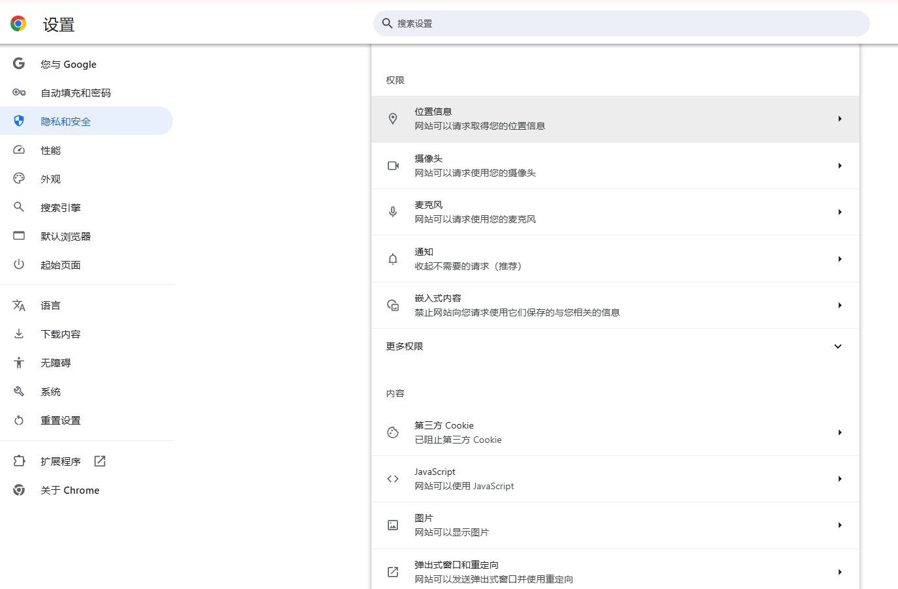
Task: Click the 位置信息 row title
Action: [433, 112]
